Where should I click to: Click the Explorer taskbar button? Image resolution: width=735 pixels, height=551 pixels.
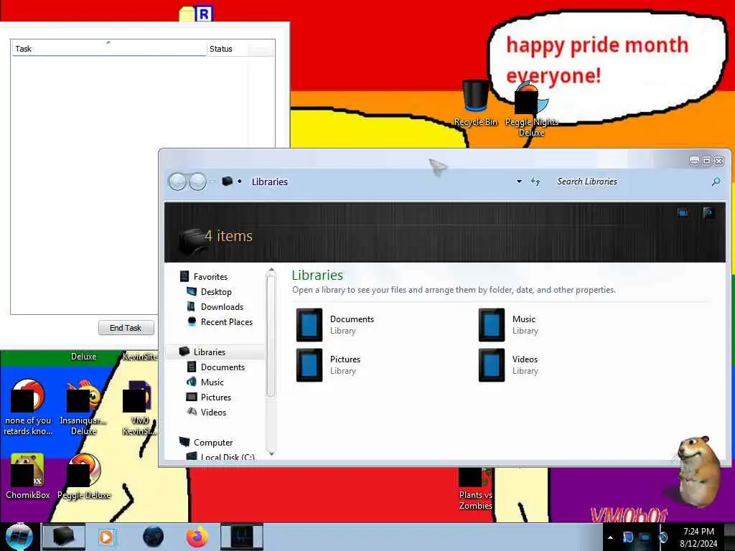point(64,537)
